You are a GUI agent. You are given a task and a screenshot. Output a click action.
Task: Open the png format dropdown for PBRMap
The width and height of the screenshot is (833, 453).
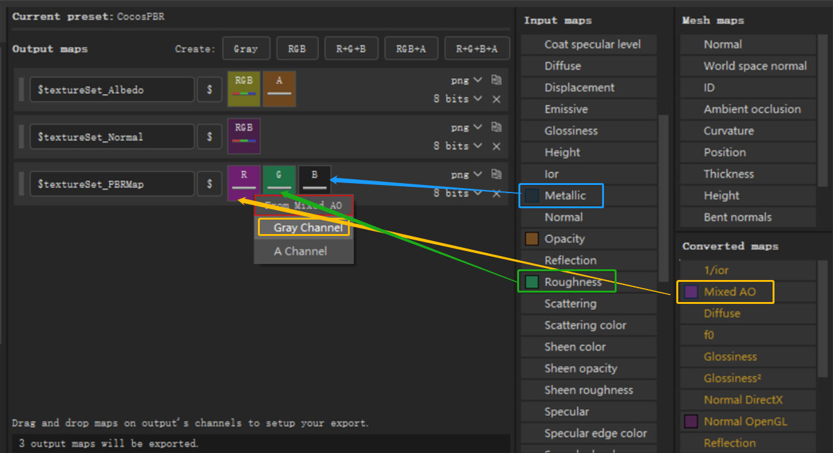click(466, 174)
